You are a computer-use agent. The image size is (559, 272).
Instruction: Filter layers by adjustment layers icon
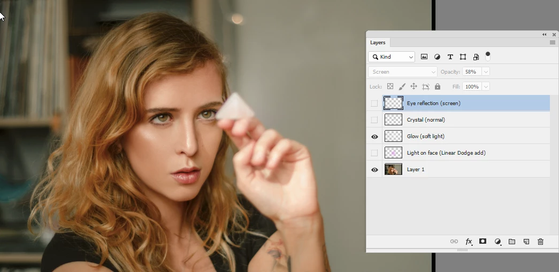437,57
